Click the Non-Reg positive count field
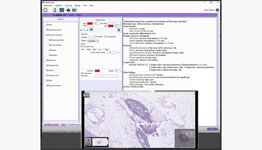262x150 pixels. [111, 23]
